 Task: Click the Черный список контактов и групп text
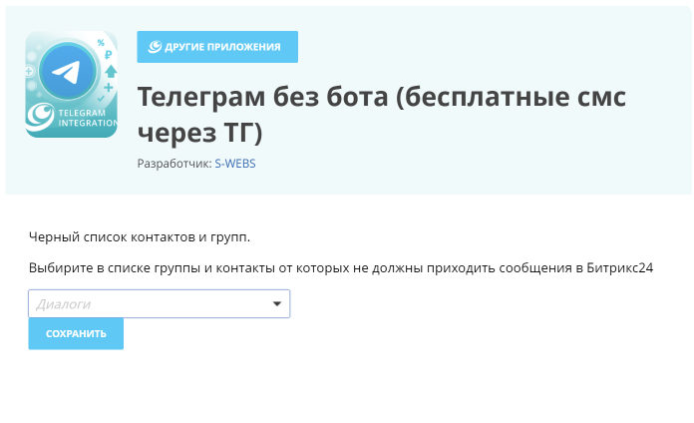140,237
